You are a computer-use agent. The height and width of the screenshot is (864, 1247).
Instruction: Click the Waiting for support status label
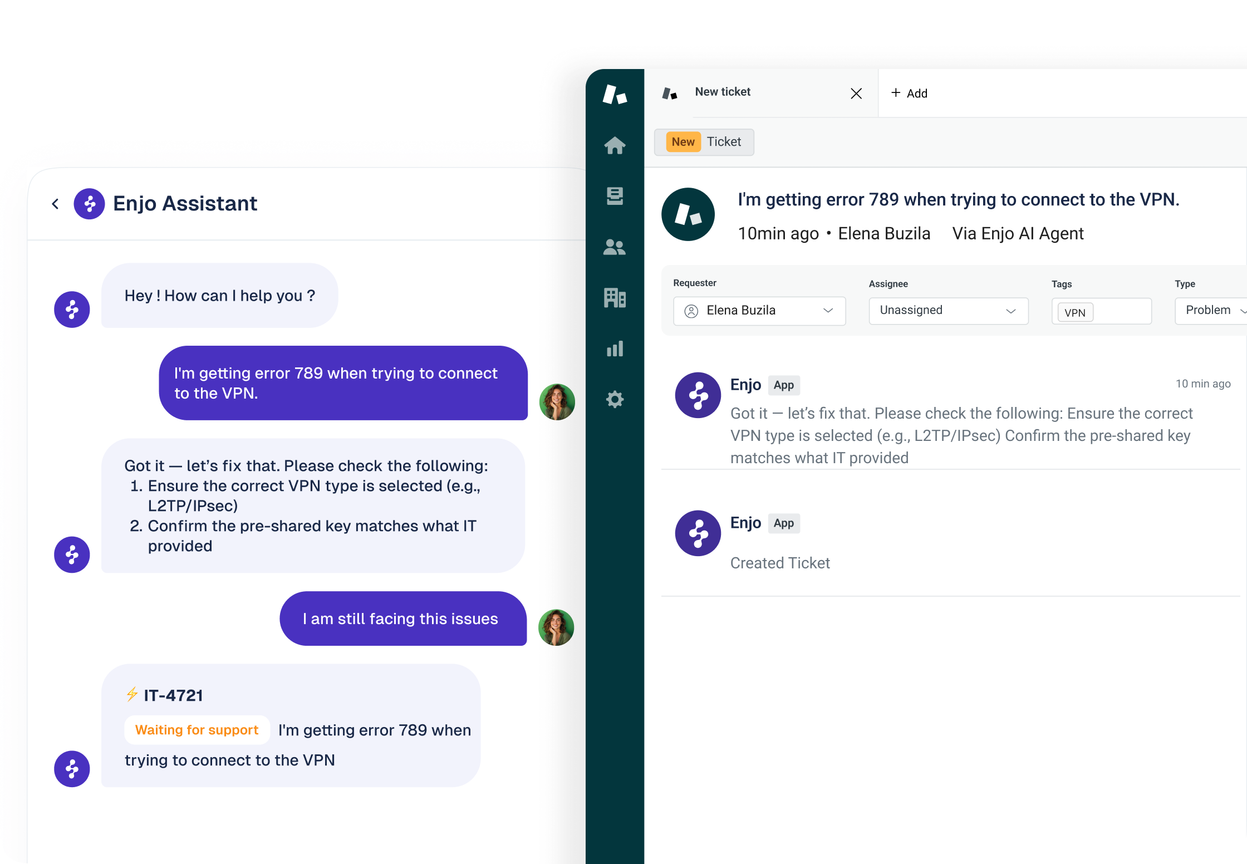[x=197, y=730]
